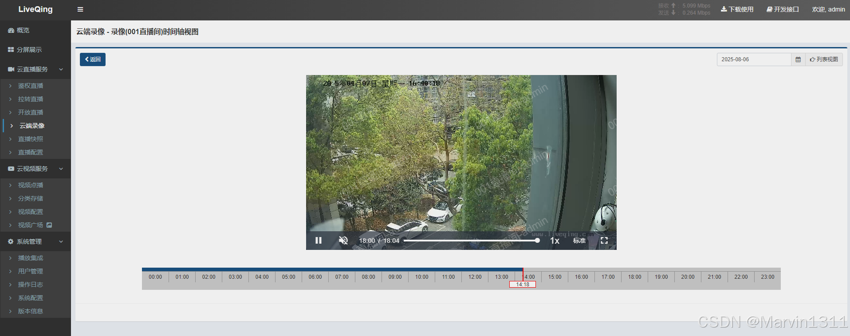Image resolution: width=850 pixels, height=336 pixels.
Task: Jump to 03:00 on timeline
Action: click(x=235, y=277)
